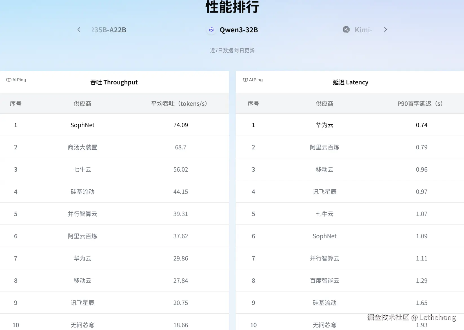Click the latency value 1.29
The height and width of the screenshot is (330, 464).
coord(422,280)
